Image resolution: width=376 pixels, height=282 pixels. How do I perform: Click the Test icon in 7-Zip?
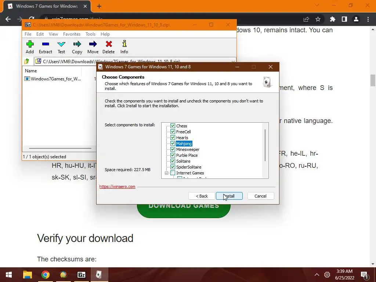61,47
